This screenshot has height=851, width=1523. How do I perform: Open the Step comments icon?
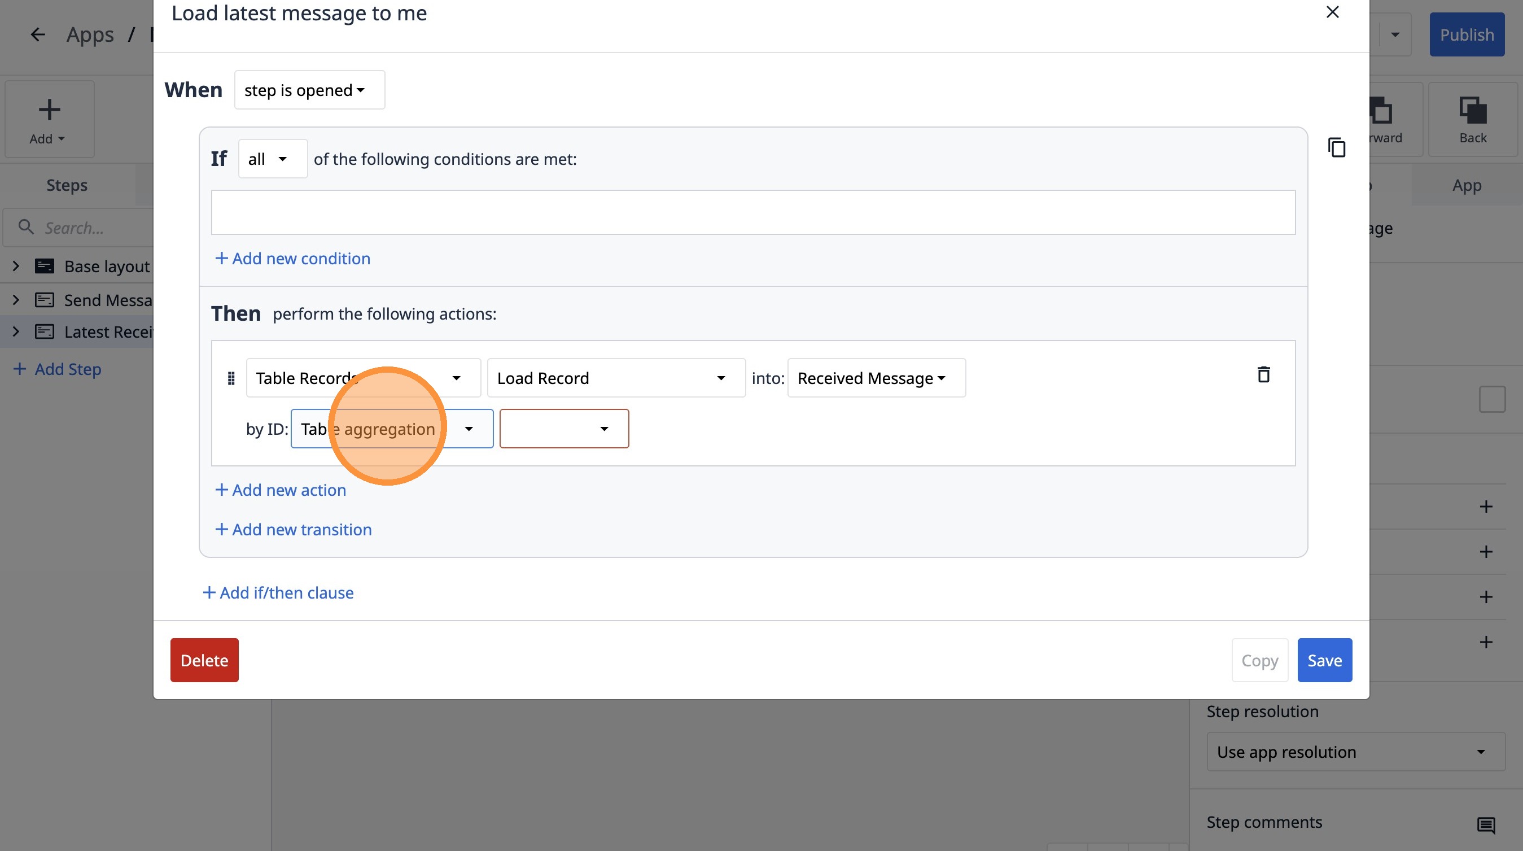(1485, 824)
